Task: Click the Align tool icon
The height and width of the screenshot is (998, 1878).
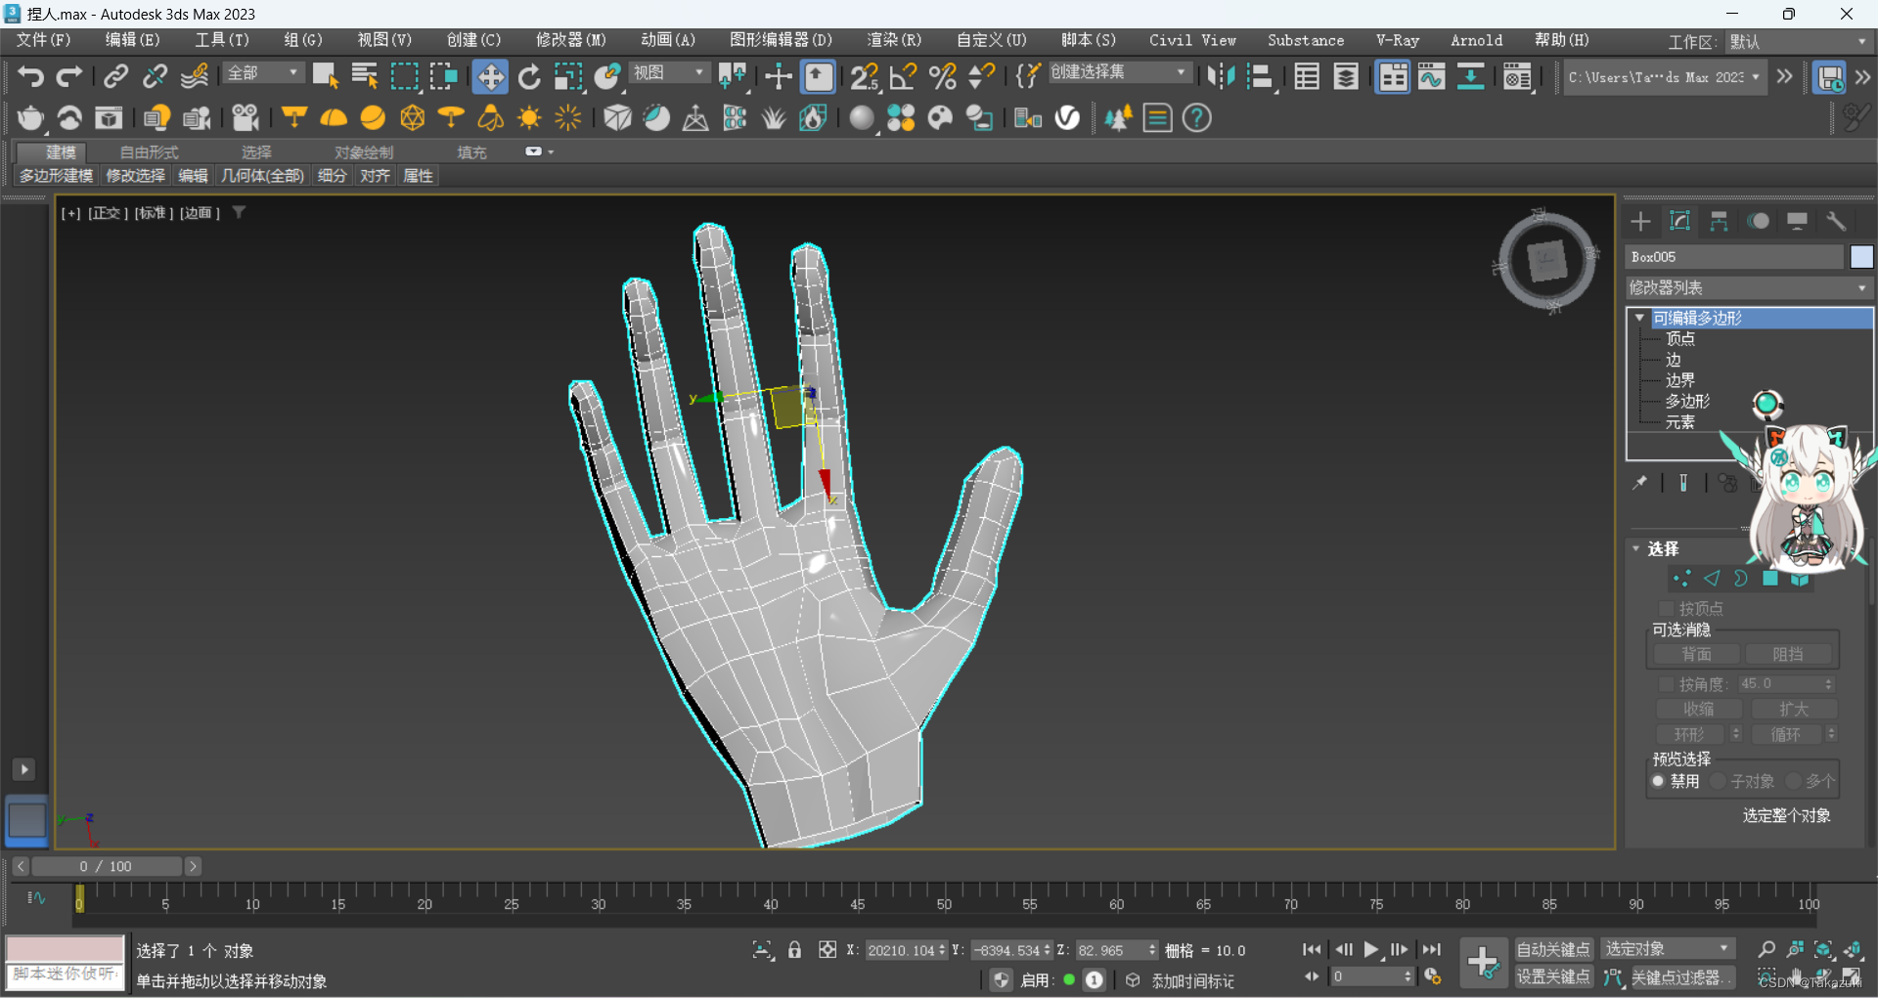Action: tap(1261, 77)
